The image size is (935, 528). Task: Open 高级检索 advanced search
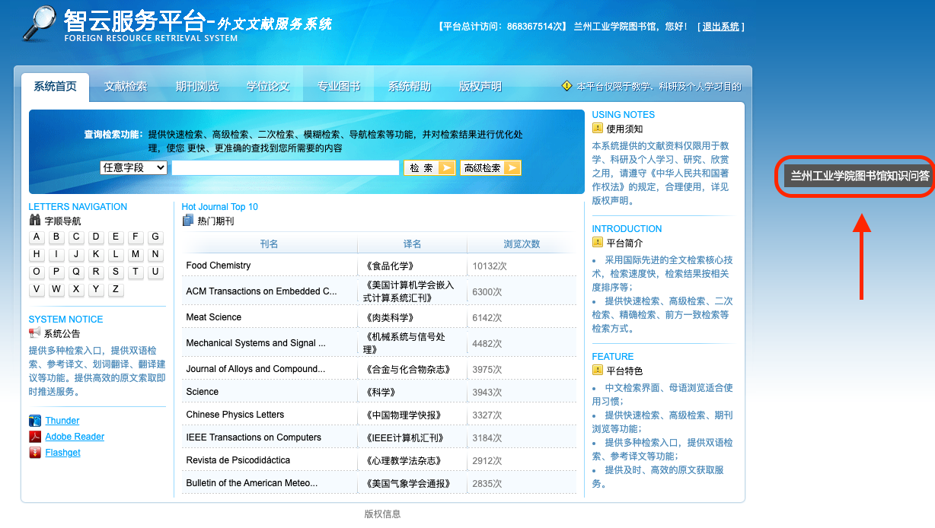[x=490, y=168]
